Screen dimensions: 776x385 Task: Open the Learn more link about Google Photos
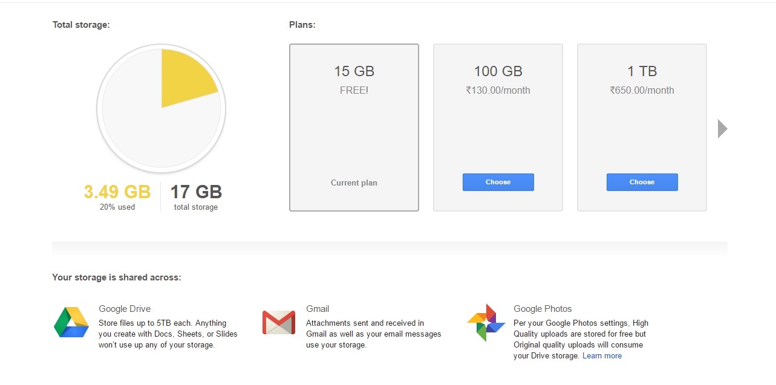[602, 355]
